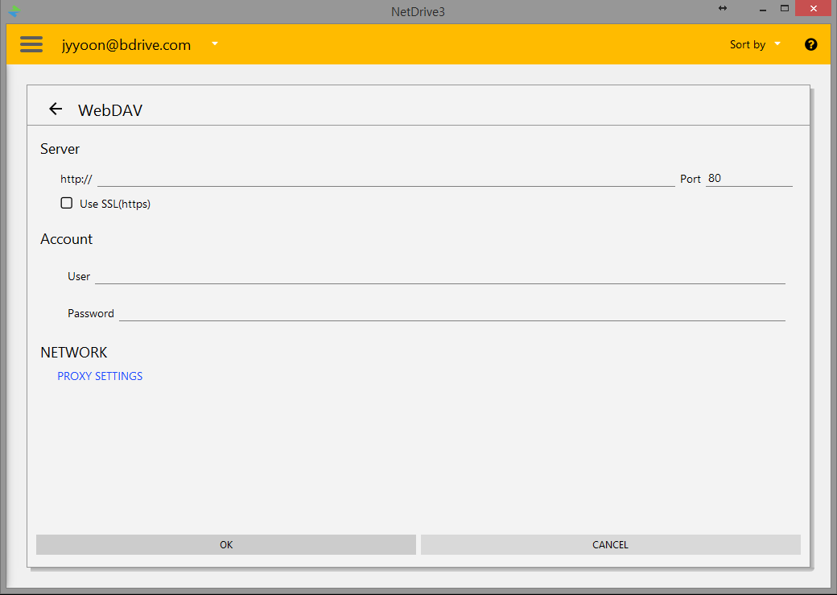Click the NetDrive3 app logo icon
This screenshot has width=837, height=595.
(x=14, y=10)
